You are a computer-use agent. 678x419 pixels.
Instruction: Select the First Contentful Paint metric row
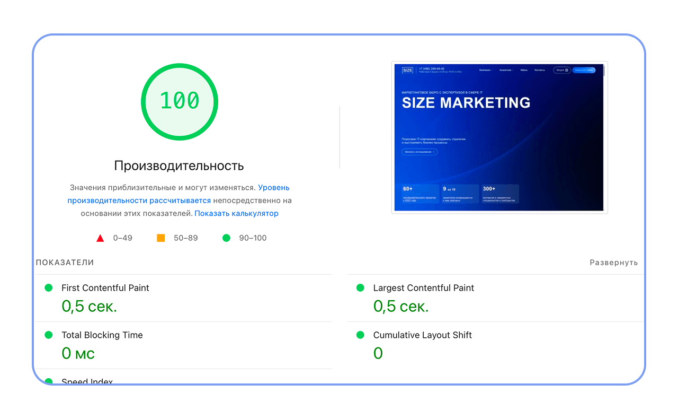[x=183, y=298]
